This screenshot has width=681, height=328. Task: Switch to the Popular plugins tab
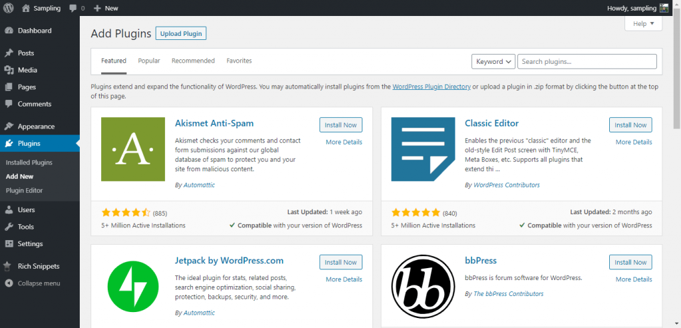pos(149,61)
